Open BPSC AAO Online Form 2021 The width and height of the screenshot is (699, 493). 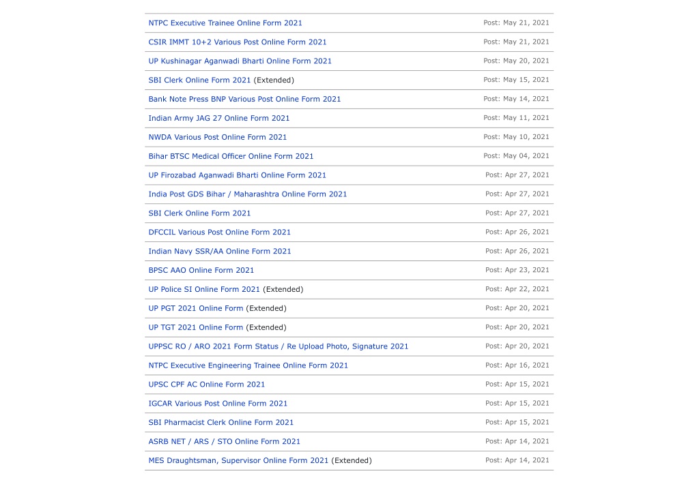[x=201, y=270]
